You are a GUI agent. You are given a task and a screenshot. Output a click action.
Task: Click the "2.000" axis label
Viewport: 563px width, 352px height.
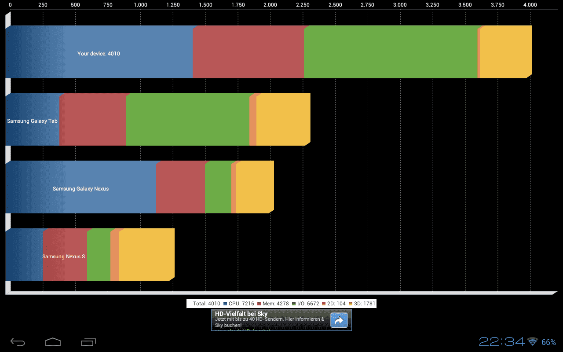point(271,5)
